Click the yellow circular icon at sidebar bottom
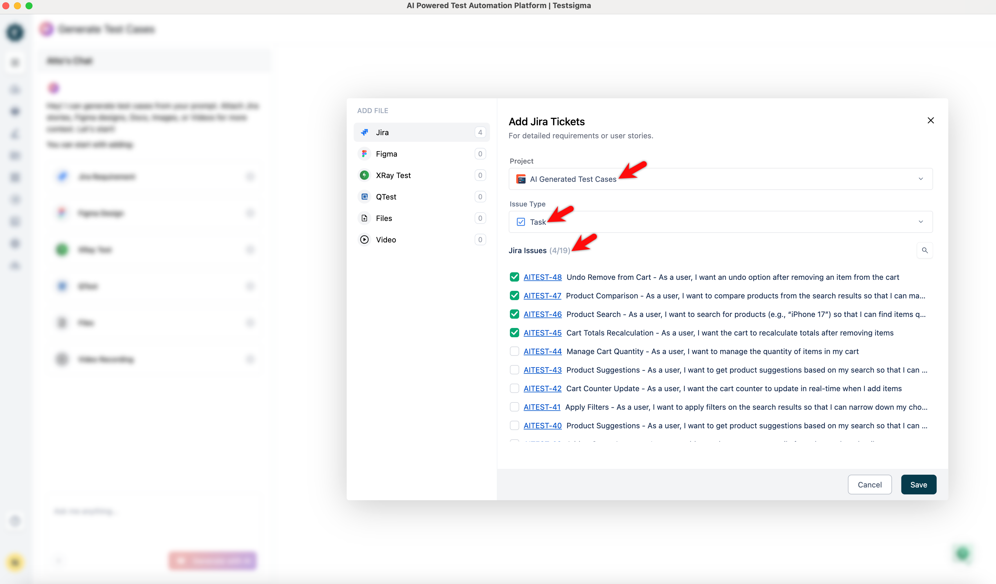Image resolution: width=996 pixels, height=584 pixels. [x=15, y=562]
